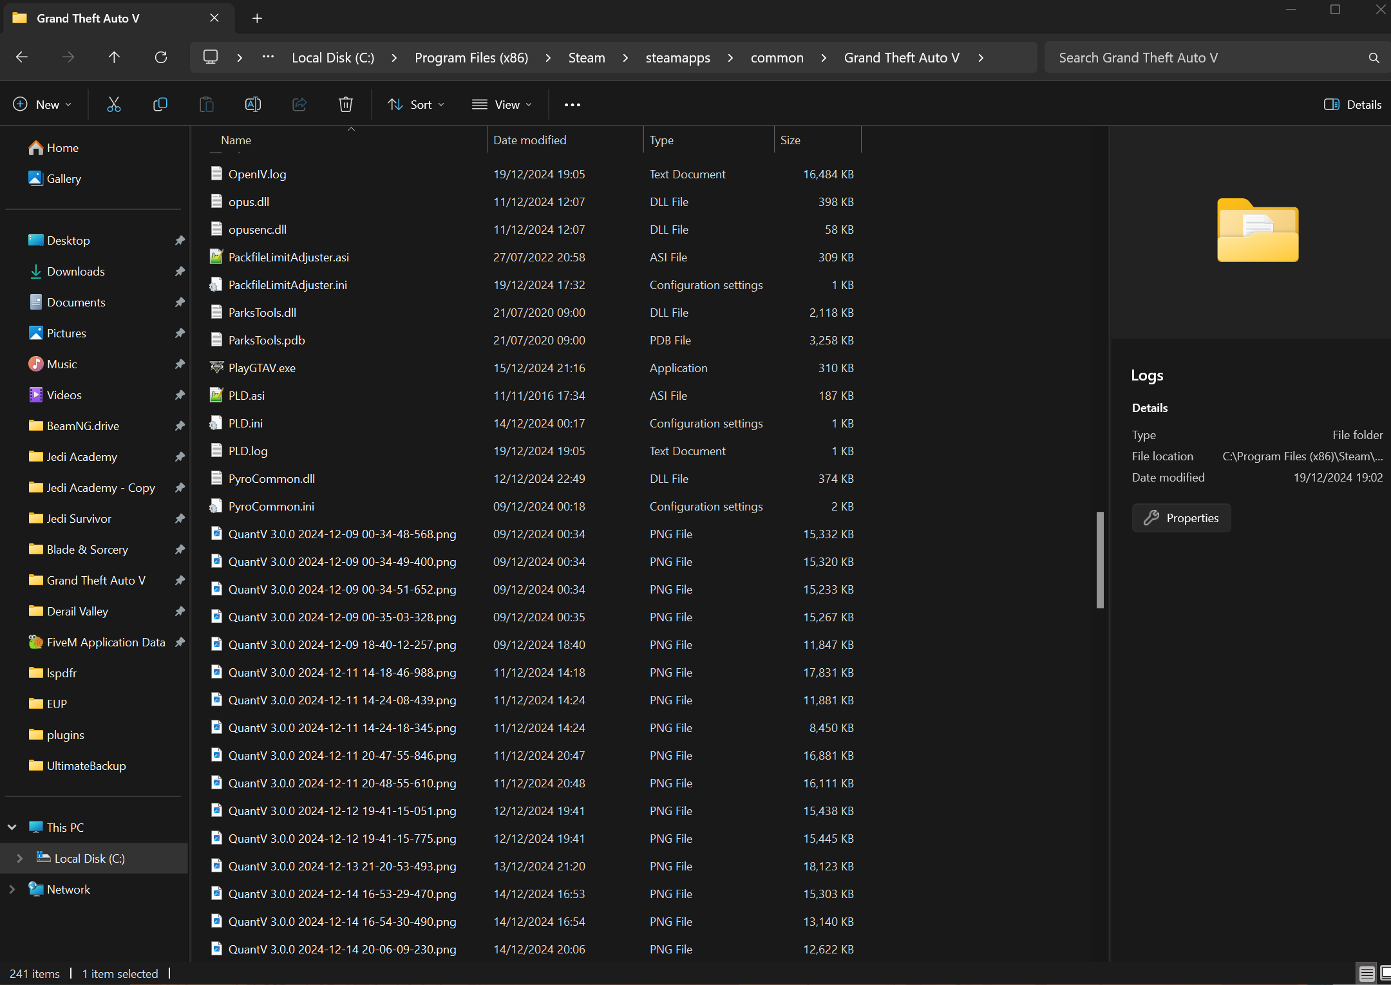The width and height of the screenshot is (1391, 985).
Task: Open the Sort dropdown
Action: [416, 104]
